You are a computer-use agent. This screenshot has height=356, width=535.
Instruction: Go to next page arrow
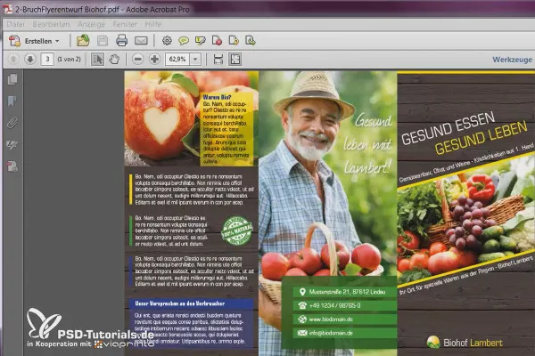30,59
